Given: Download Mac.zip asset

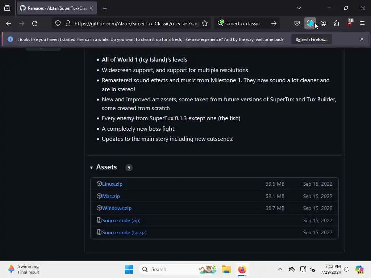Looking at the screenshot, I should tap(111, 196).
